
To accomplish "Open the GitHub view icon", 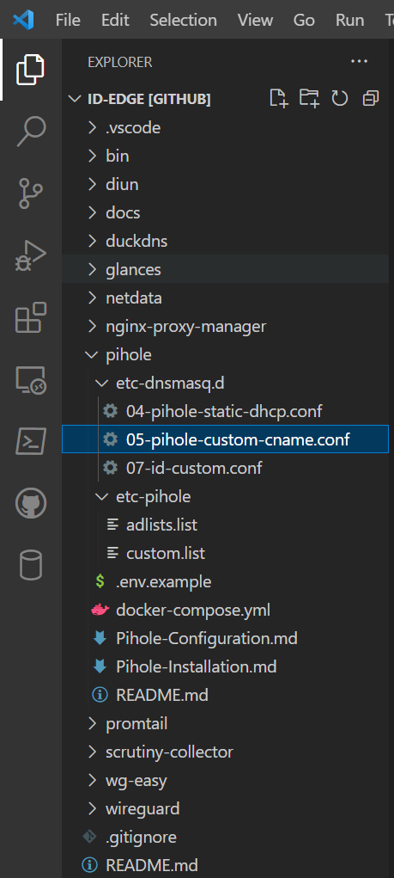I will coord(31,502).
